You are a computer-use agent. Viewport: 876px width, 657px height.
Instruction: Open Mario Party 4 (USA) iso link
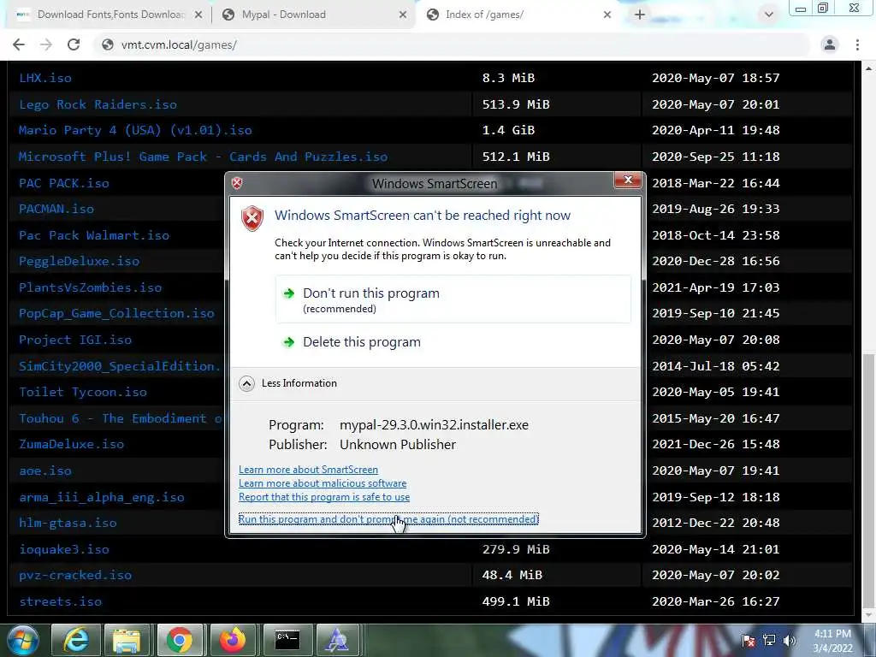click(135, 130)
